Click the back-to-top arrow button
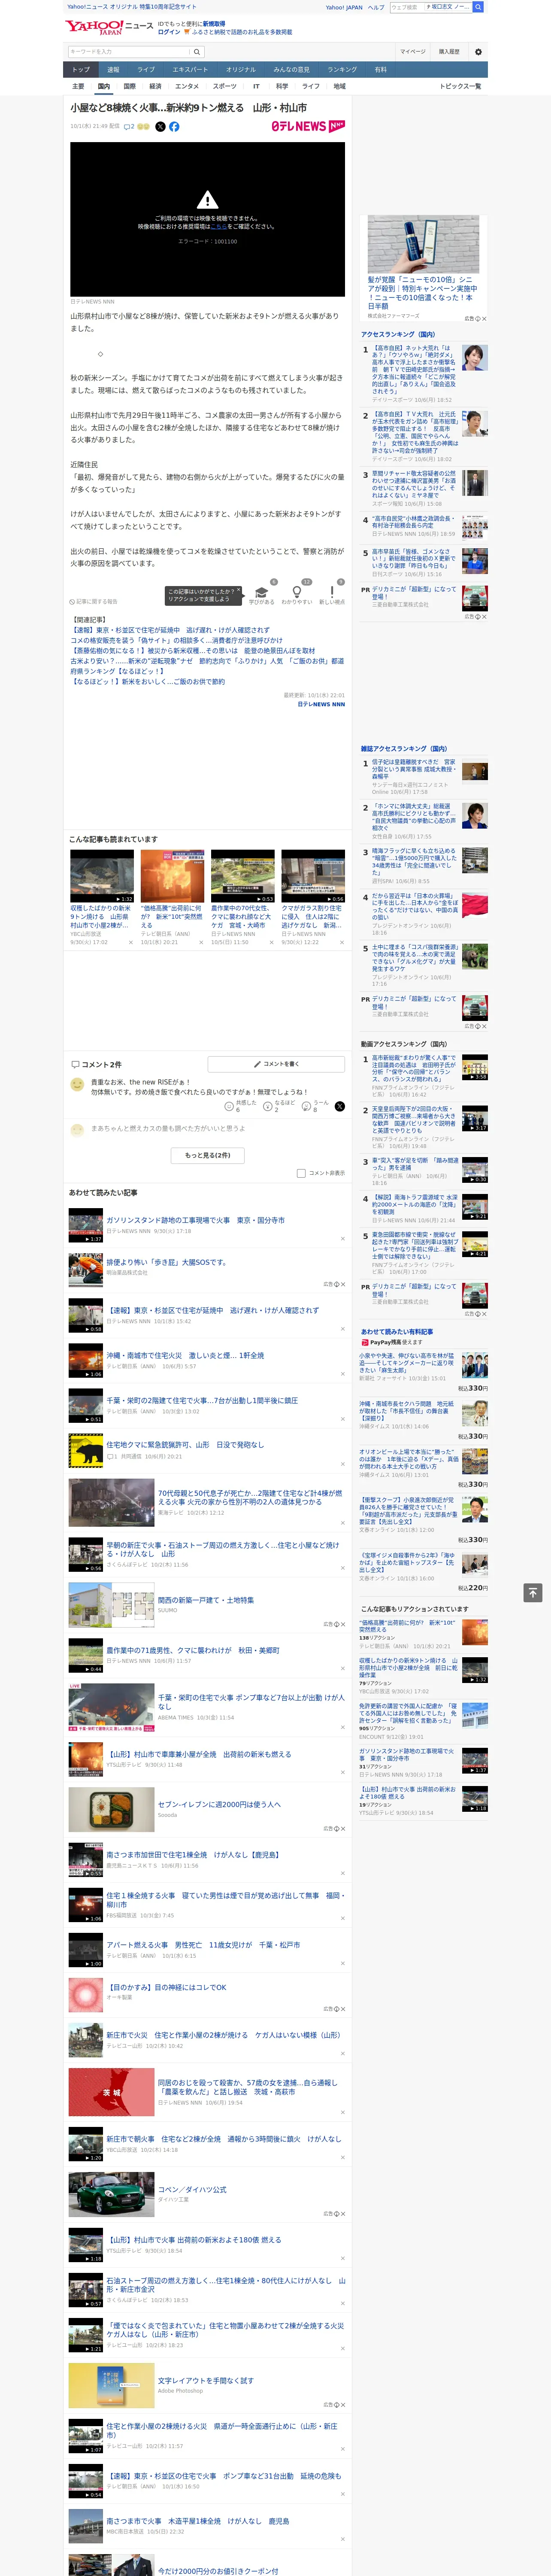Viewport: 551px width, 2576px height. (x=533, y=1592)
